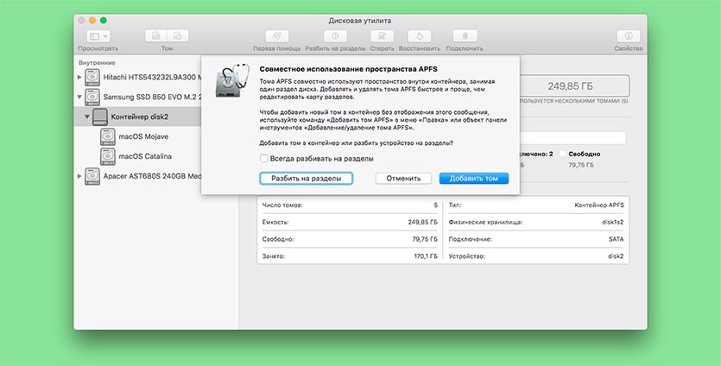Click the disk usage bar
The height and width of the screenshot is (366, 721).
(x=572, y=138)
